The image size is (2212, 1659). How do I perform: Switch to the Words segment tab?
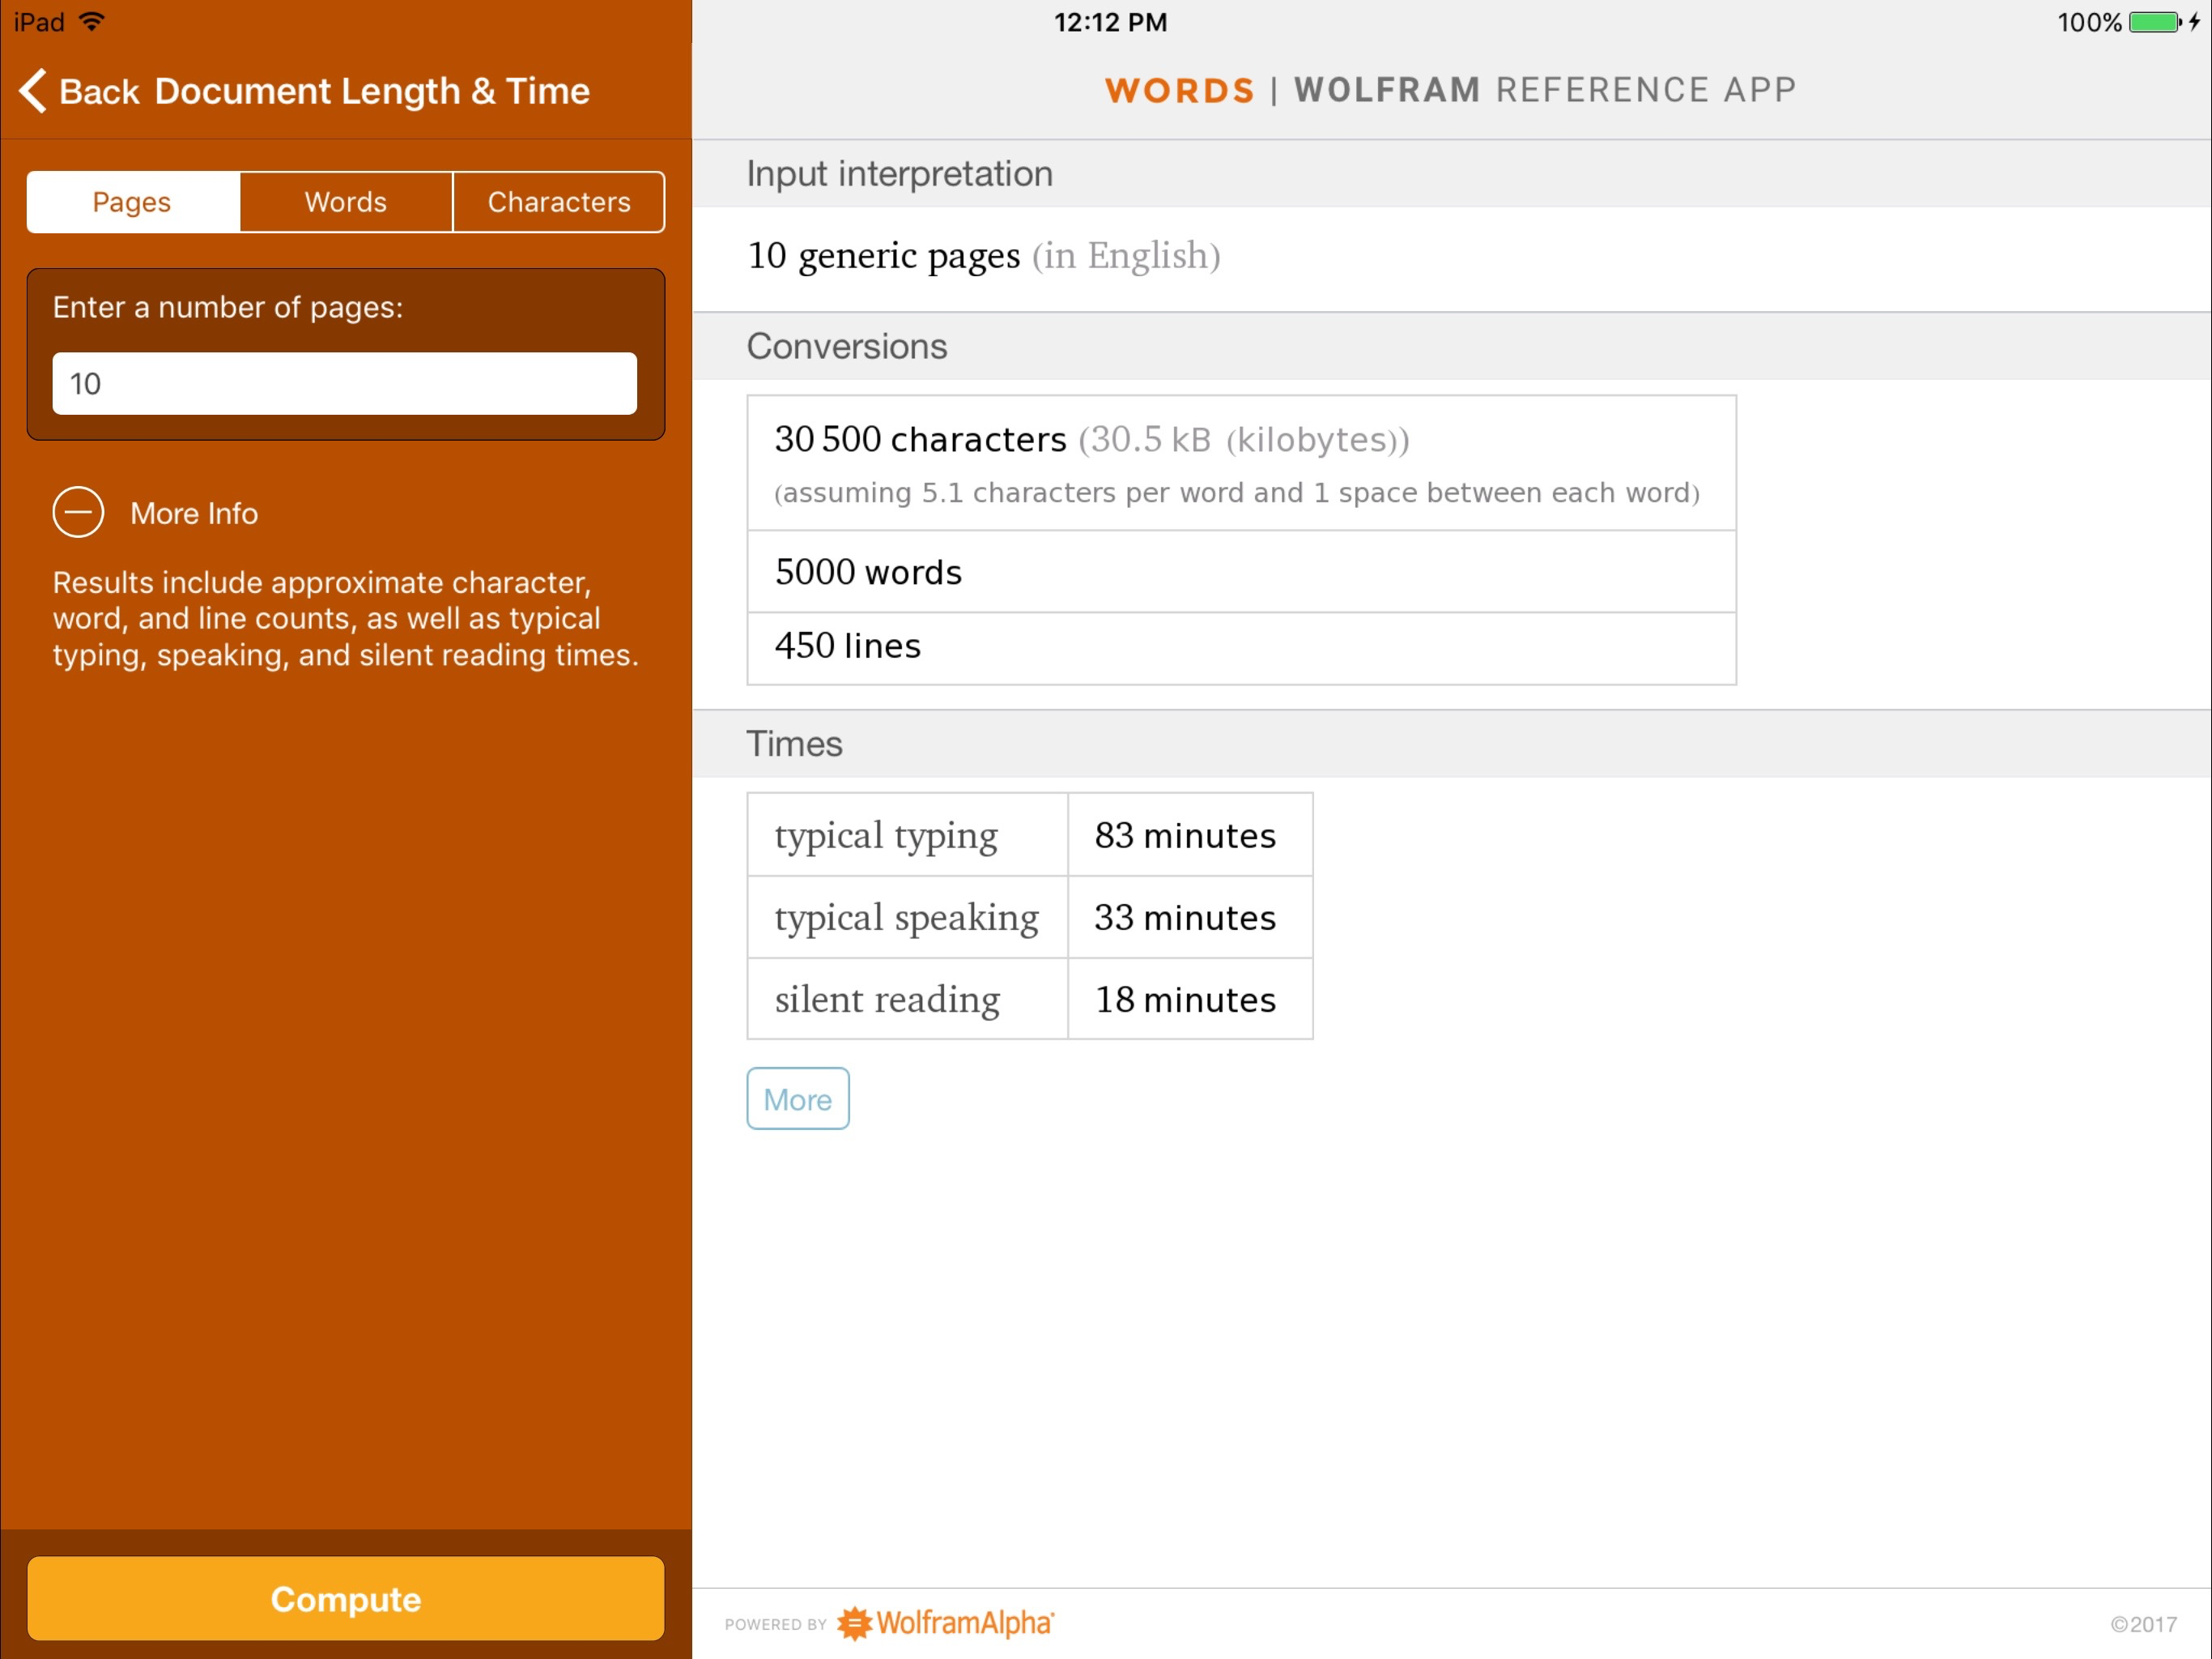point(345,203)
